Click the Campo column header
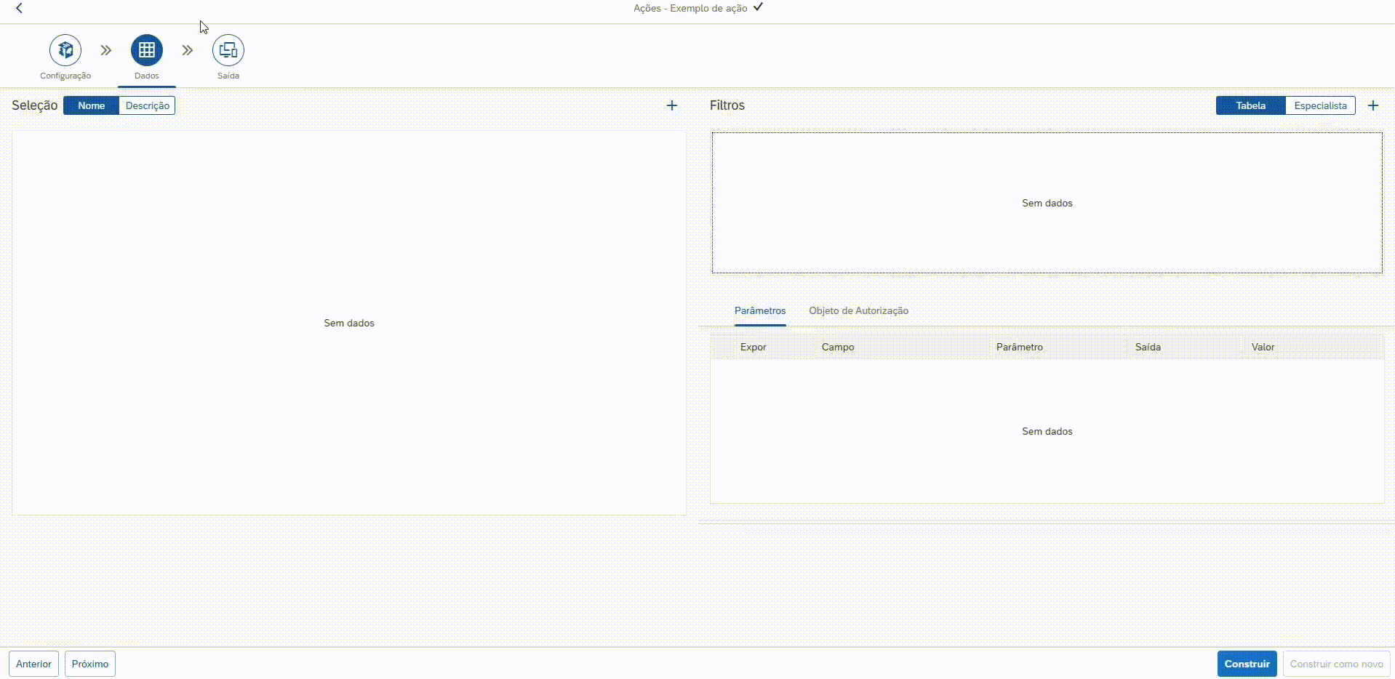 pyautogui.click(x=838, y=347)
